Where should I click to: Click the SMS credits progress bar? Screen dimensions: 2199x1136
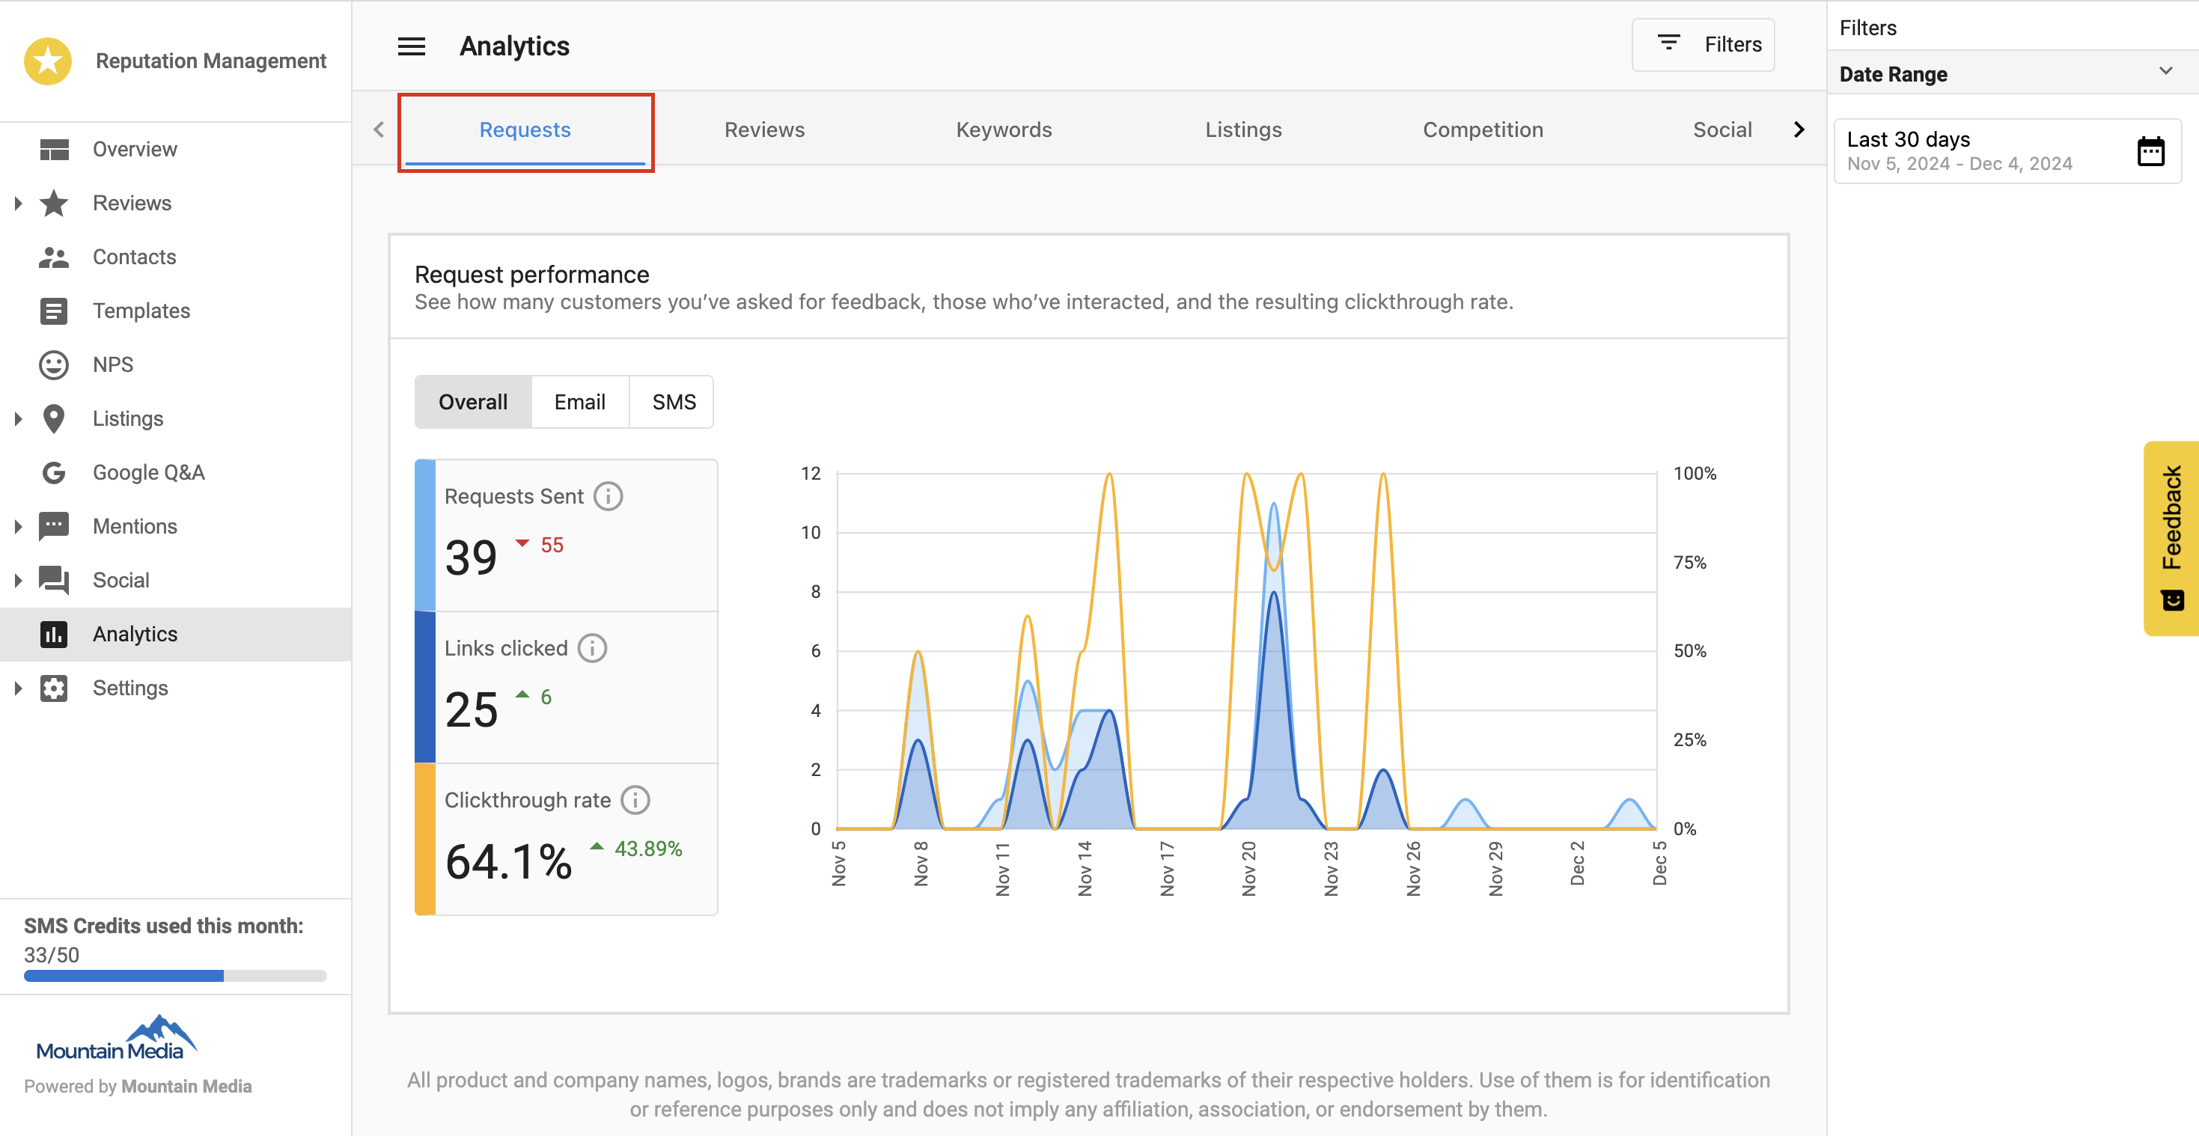[x=175, y=976]
